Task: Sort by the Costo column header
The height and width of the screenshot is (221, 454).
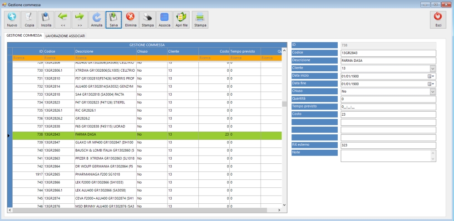Action: (214, 51)
